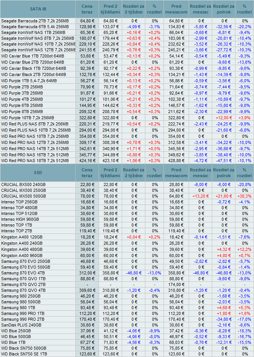Click the 174,00 € month-ago price of 870 QVO 2TB
The image size is (254, 357).
pyautogui.click(x=176, y=284)
